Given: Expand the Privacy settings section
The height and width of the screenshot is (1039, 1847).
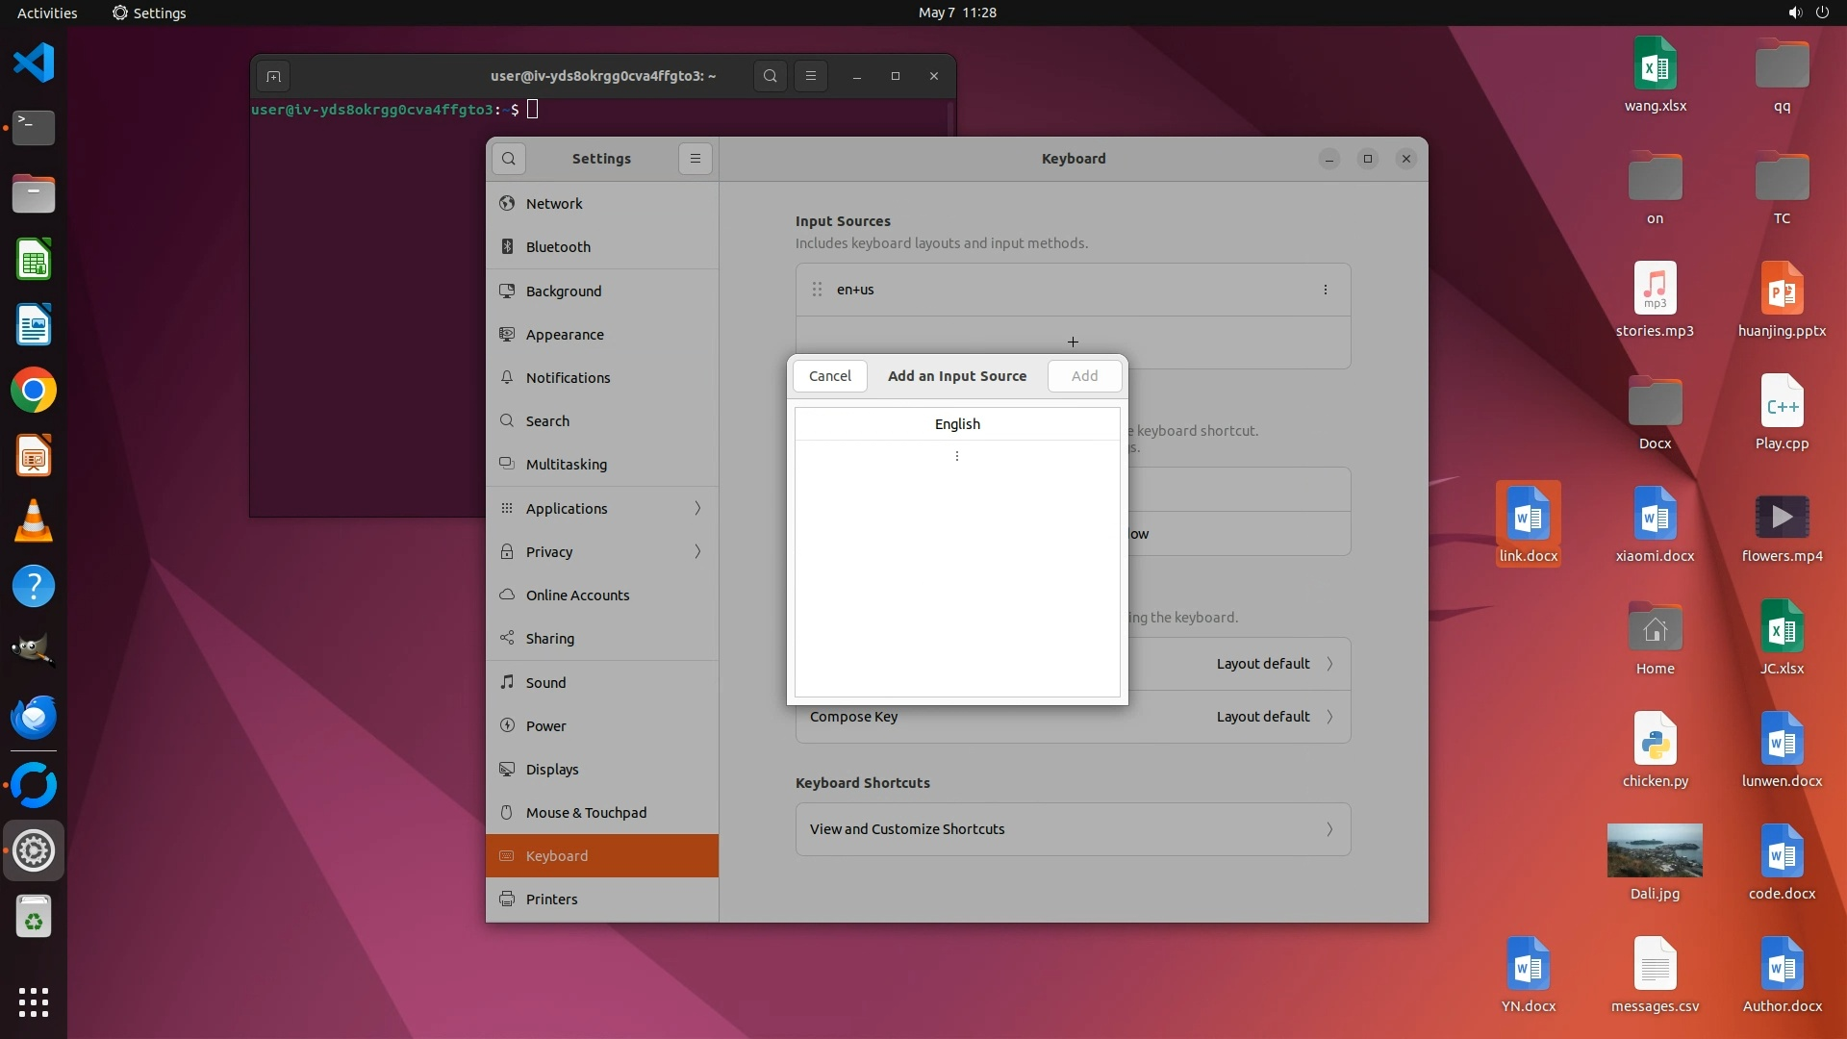Looking at the screenshot, I should coord(602,551).
